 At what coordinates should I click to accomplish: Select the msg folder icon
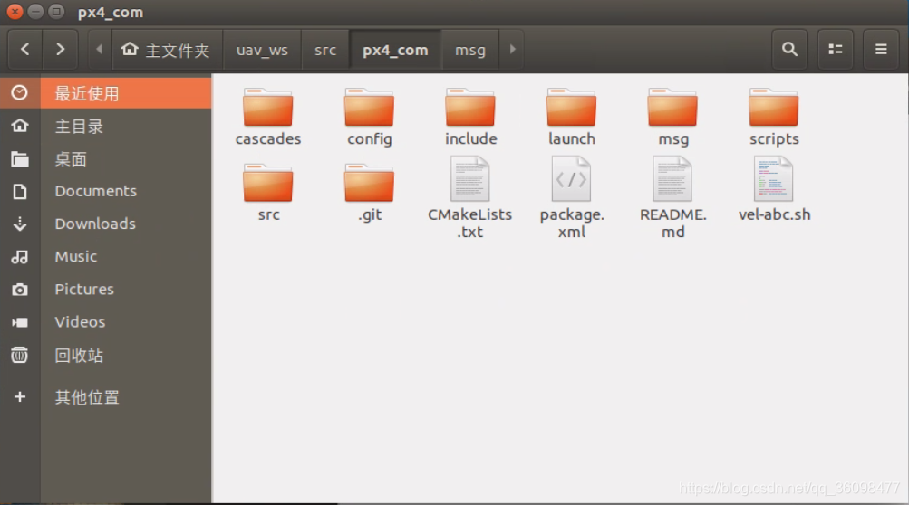(672, 108)
